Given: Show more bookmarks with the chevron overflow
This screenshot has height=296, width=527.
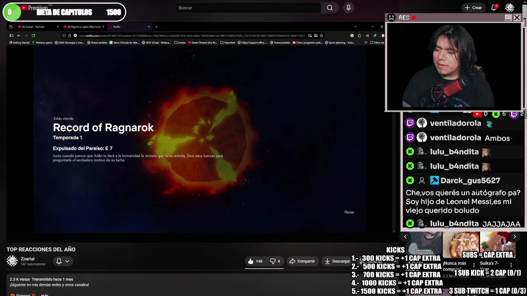Looking at the screenshot, I should click(366, 42).
